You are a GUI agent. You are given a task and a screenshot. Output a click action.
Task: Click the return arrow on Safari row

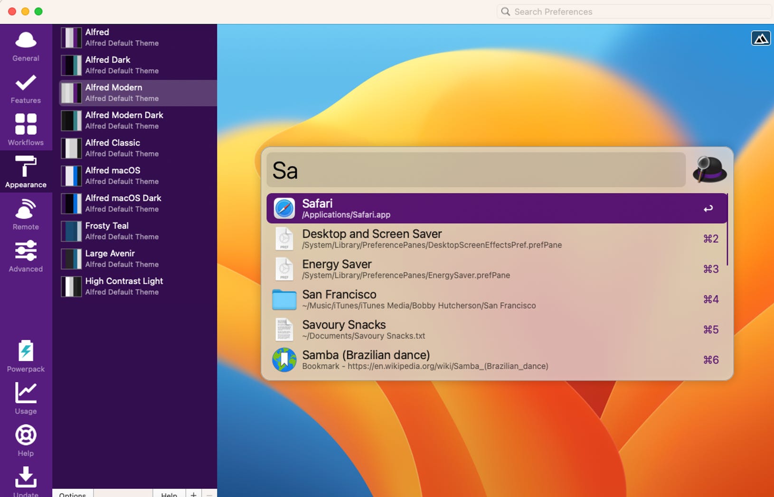coord(708,208)
